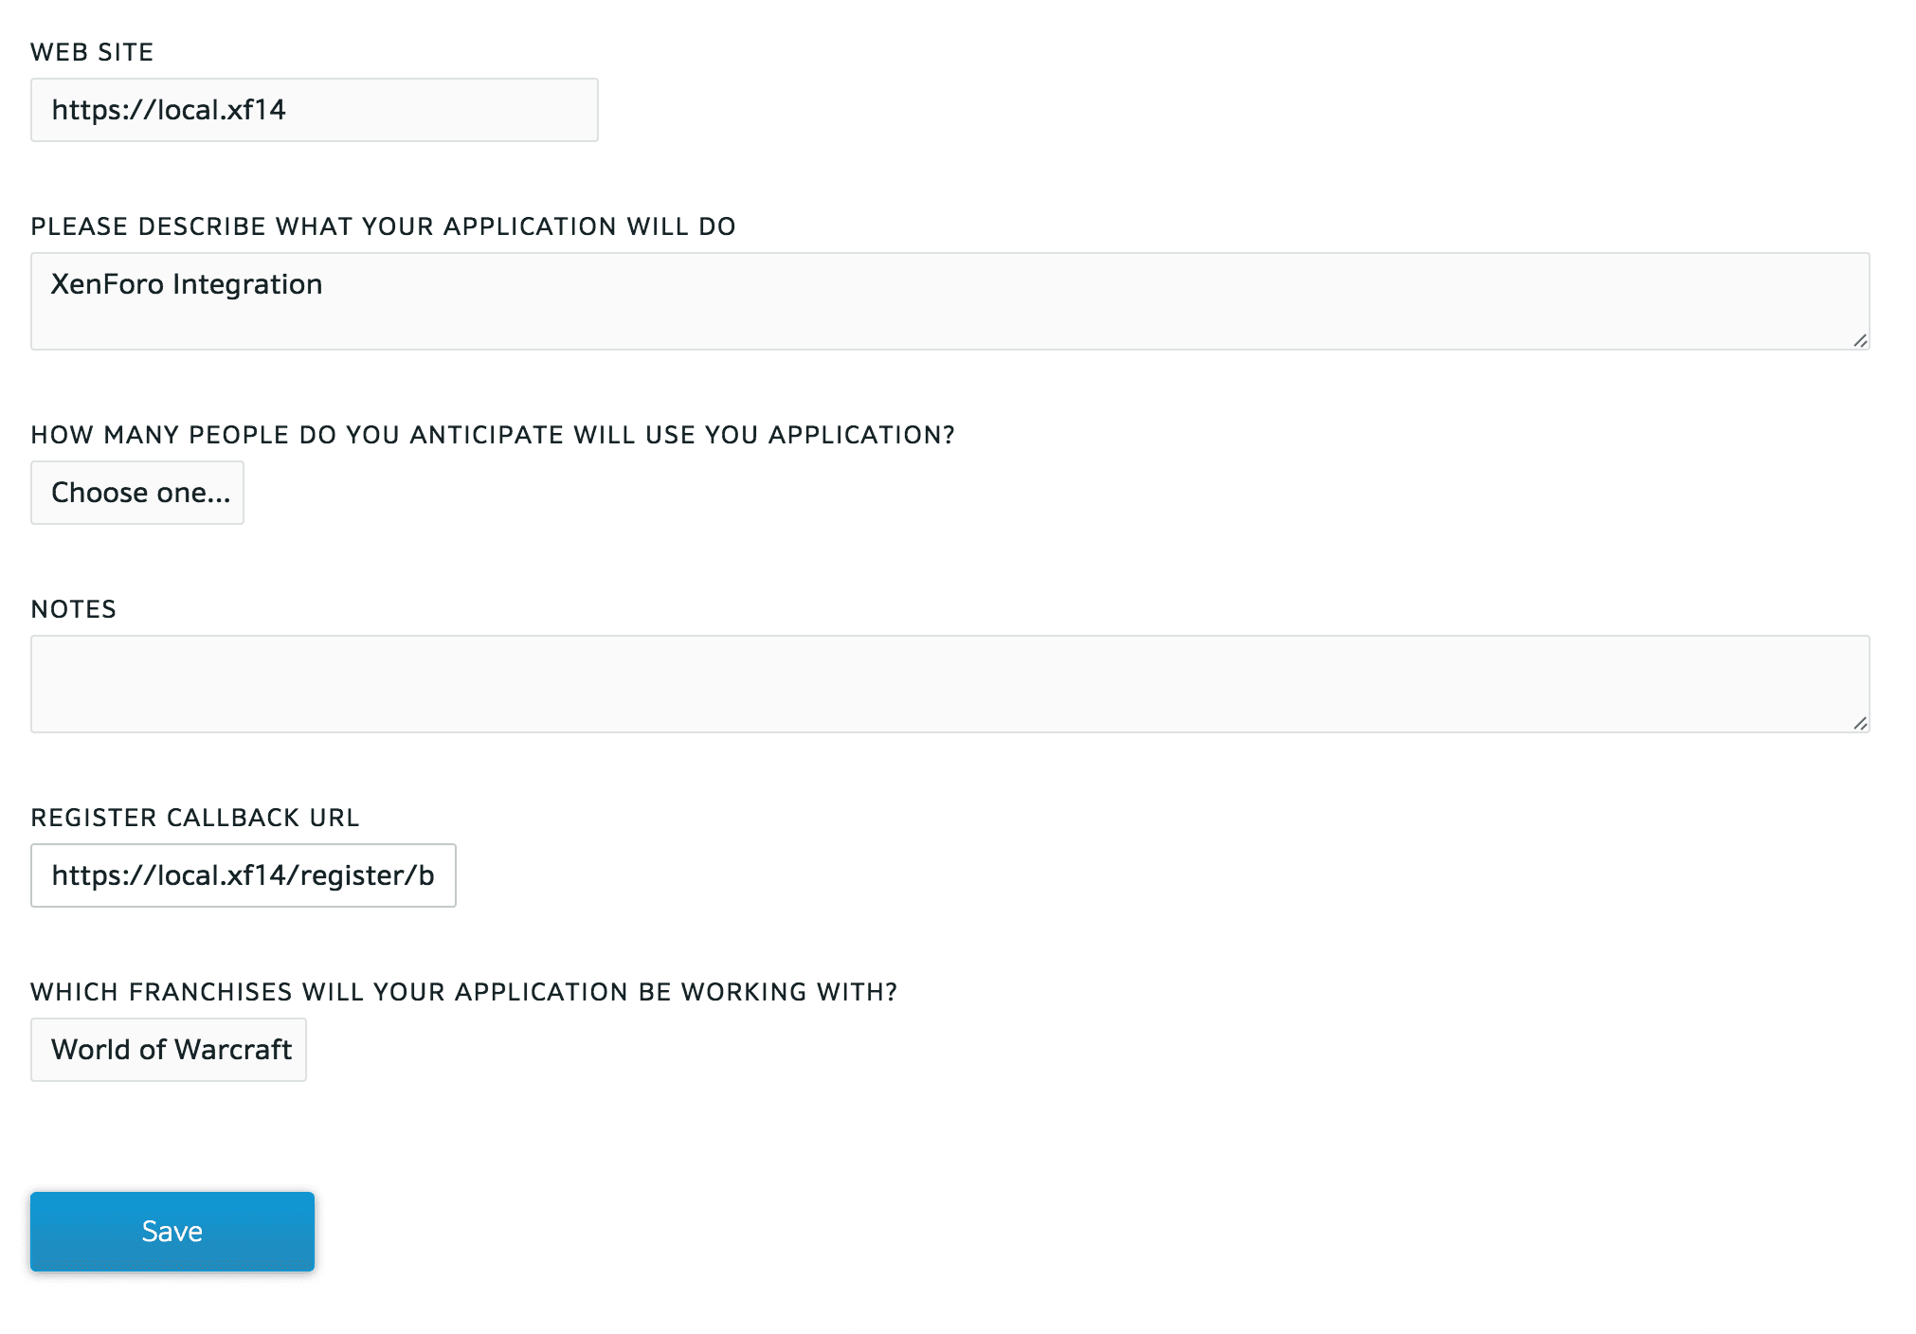Screen dimensions: 1916x1334
Task: Click the Notes textarea resize handle
Action: click(1860, 724)
